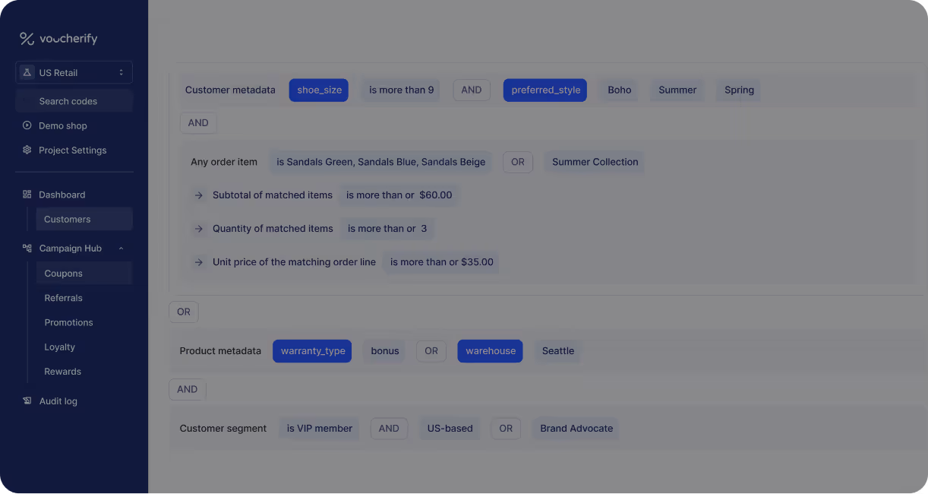
Task: Open the Customers page
Action: click(67, 219)
